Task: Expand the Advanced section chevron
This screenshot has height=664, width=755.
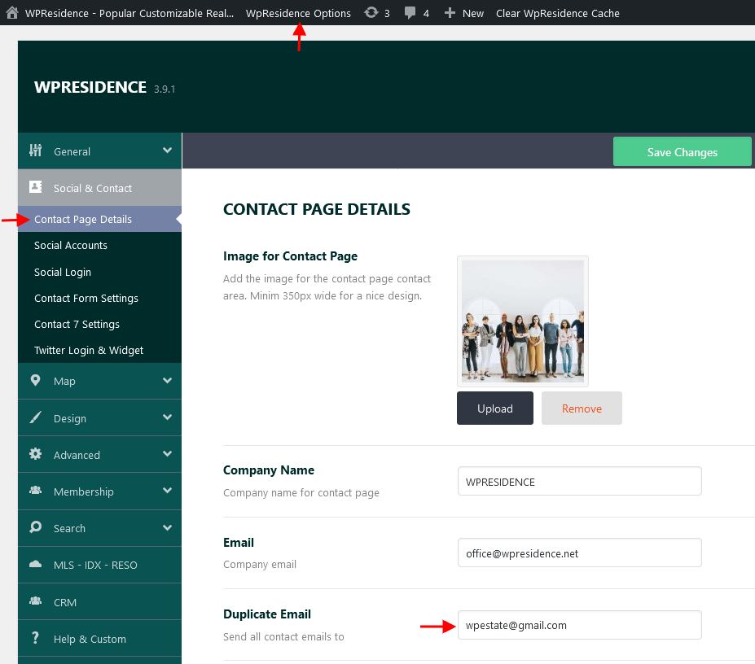Action: tap(167, 454)
